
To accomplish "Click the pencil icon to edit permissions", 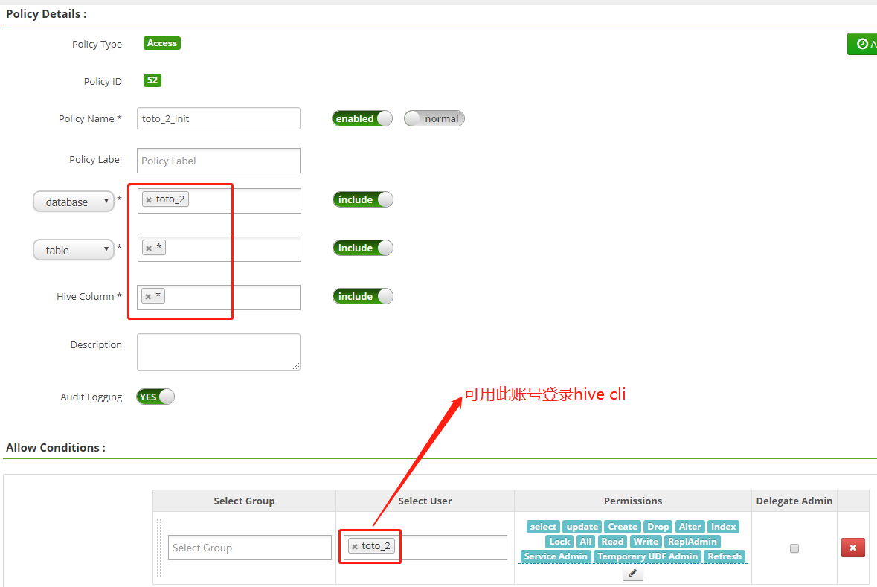I will [632, 573].
